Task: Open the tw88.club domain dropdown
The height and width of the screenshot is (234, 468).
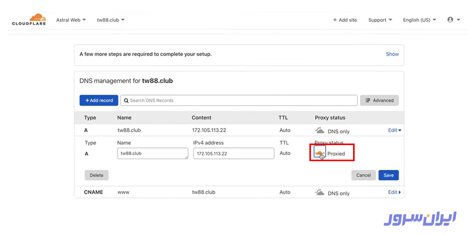Action: tap(111, 20)
